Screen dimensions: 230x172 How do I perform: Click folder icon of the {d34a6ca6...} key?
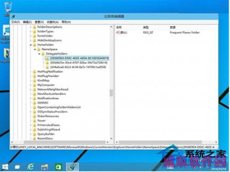tap(47, 67)
